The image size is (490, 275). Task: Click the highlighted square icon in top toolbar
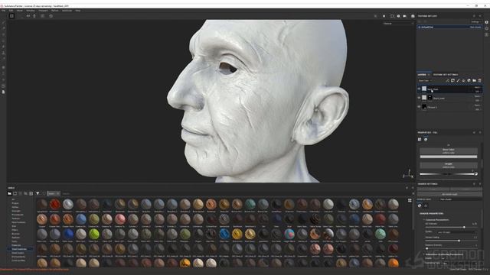click(x=11, y=16)
